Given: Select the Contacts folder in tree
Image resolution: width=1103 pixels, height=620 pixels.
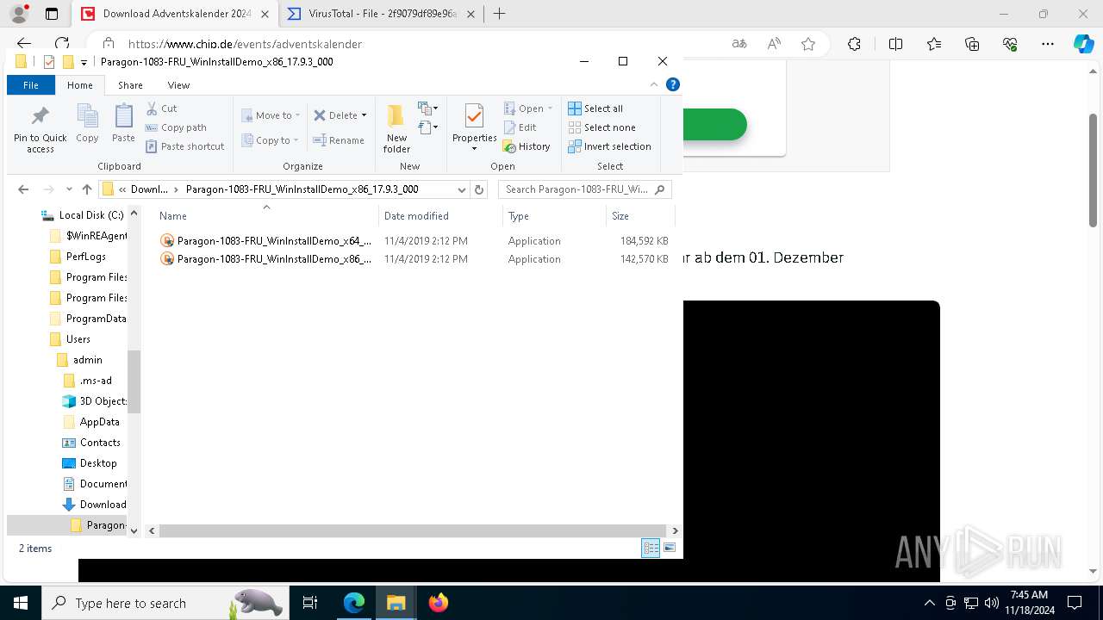Looking at the screenshot, I should pos(100,443).
